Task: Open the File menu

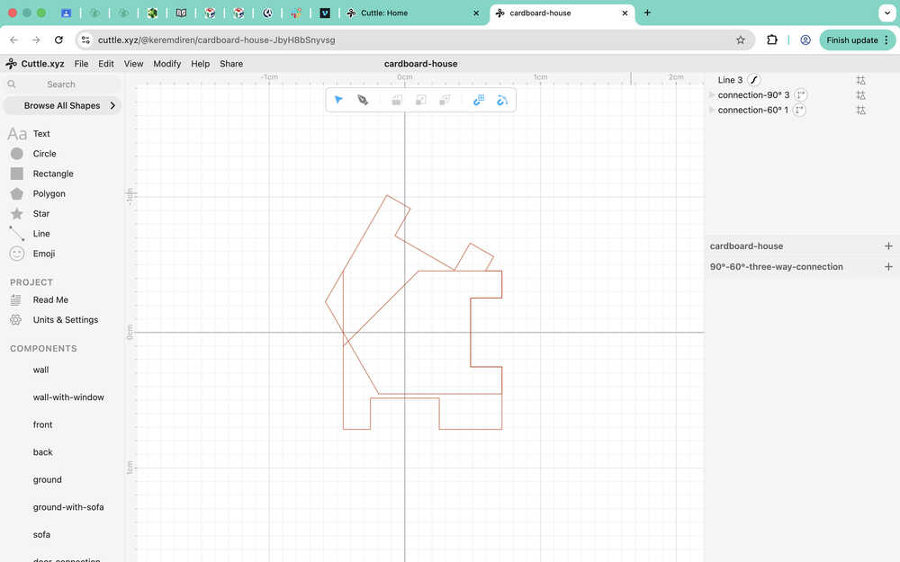Action: (x=82, y=64)
